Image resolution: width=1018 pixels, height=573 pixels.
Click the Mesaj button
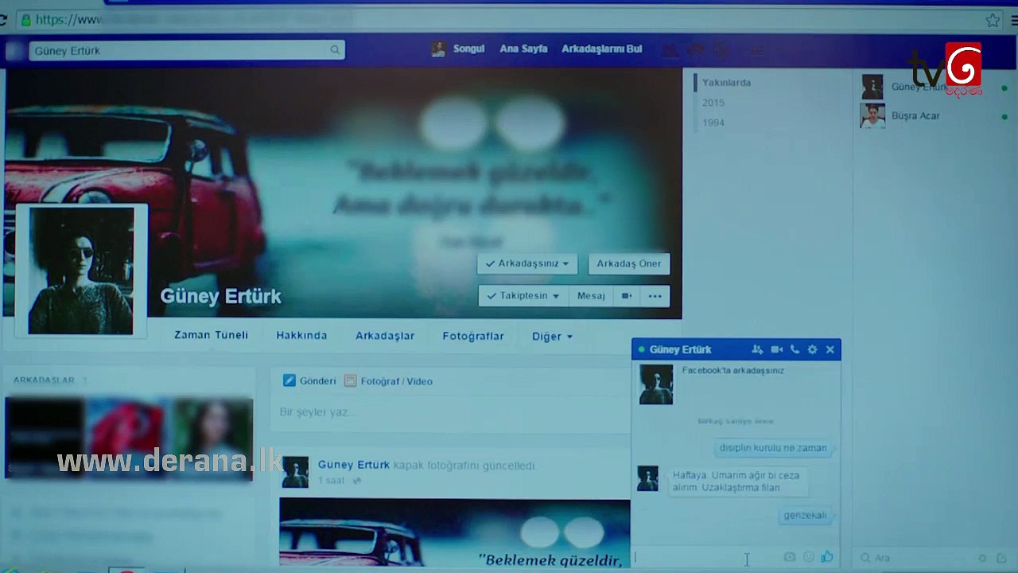[x=591, y=296]
